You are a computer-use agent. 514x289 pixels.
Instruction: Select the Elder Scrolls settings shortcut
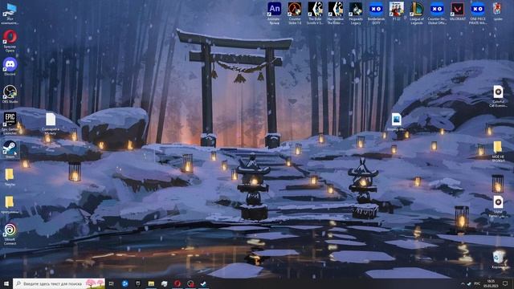click(x=336, y=13)
